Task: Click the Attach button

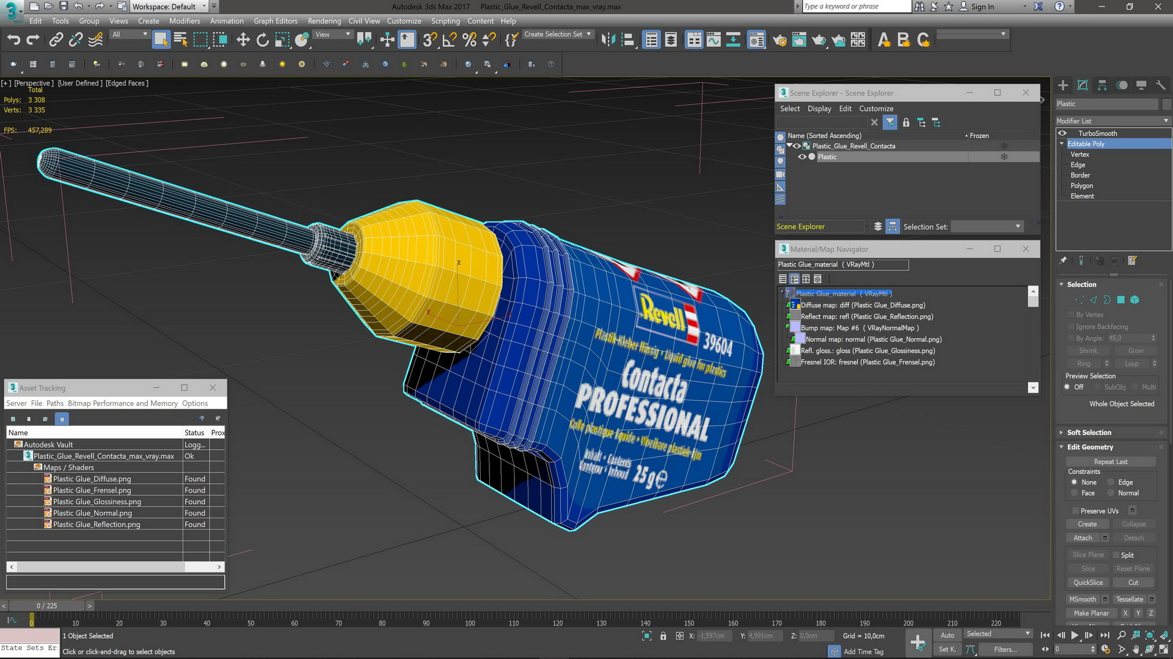Action: 1083,538
